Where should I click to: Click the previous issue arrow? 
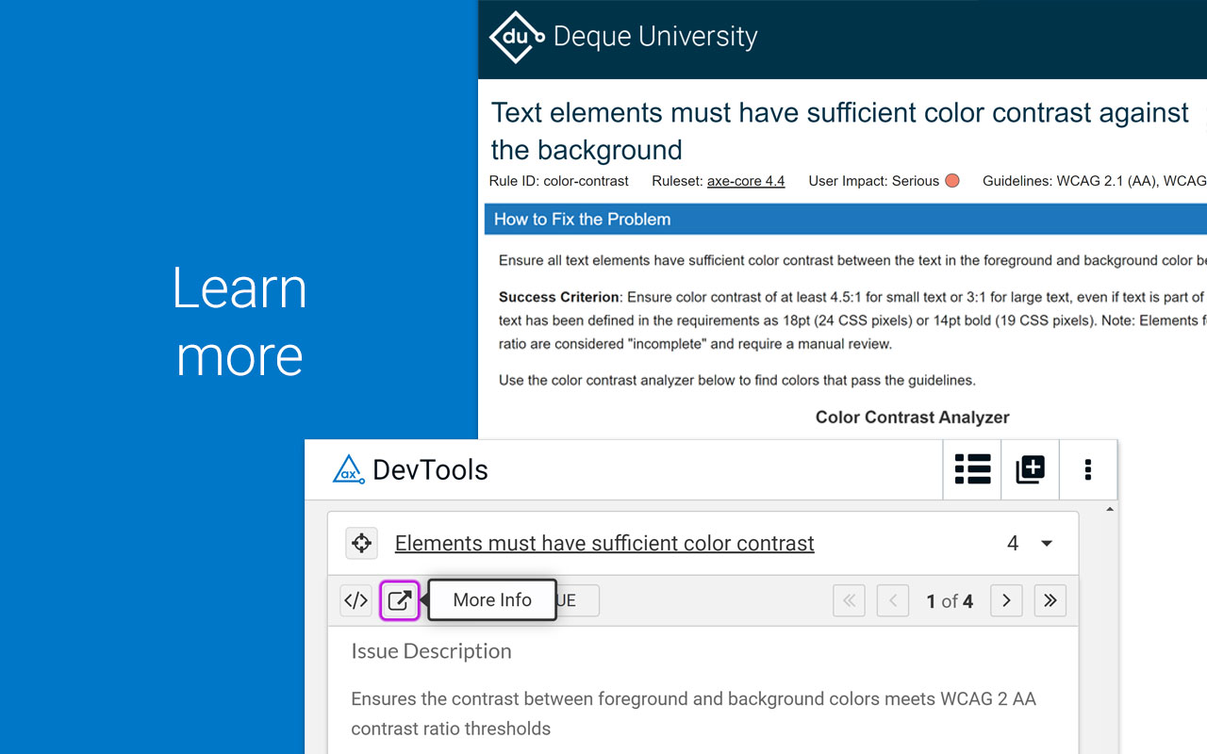tap(893, 600)
